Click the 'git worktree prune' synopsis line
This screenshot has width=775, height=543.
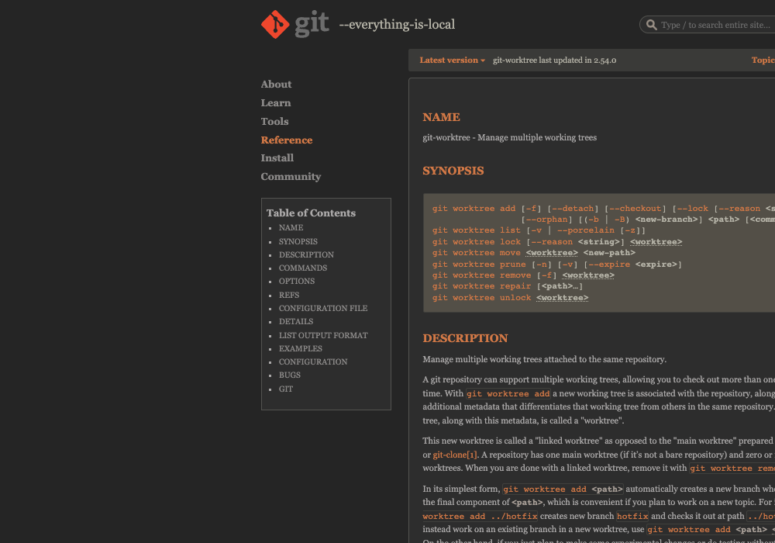557,265
